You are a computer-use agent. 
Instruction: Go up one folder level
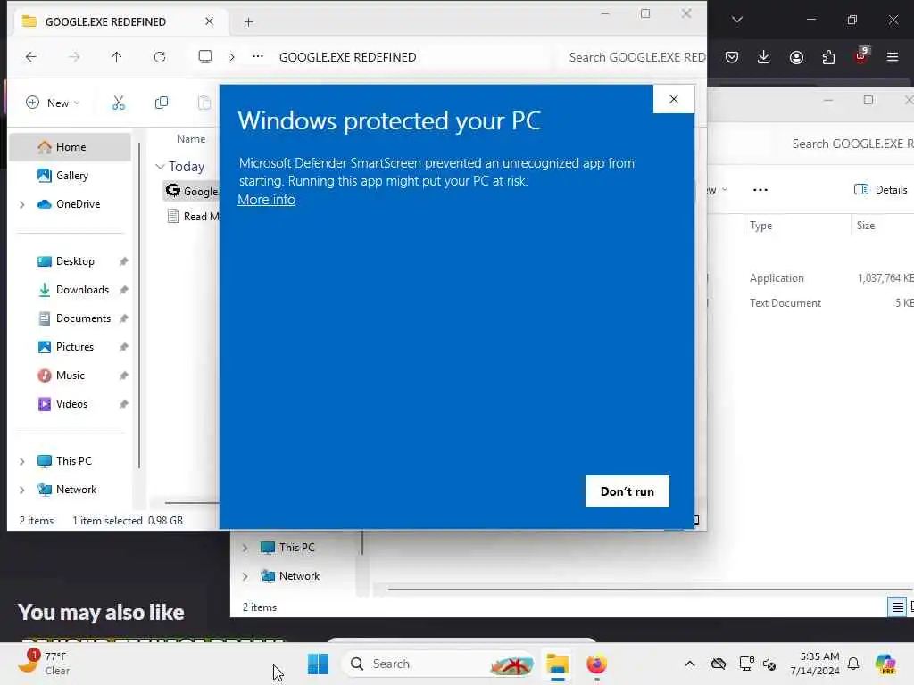point(117,56)
